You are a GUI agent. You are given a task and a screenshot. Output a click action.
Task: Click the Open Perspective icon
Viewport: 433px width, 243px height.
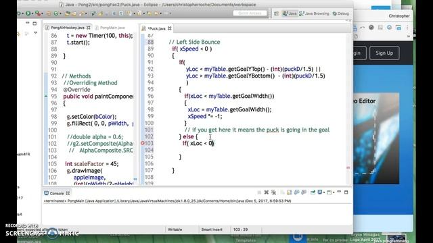pyautogui.click(x=277, y=13)
